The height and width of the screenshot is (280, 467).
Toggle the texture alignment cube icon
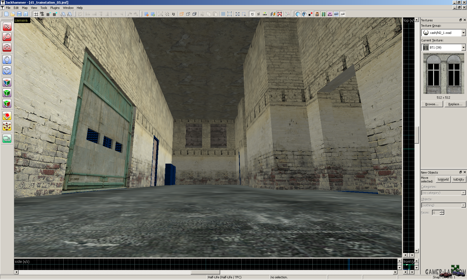click(273, 14)
